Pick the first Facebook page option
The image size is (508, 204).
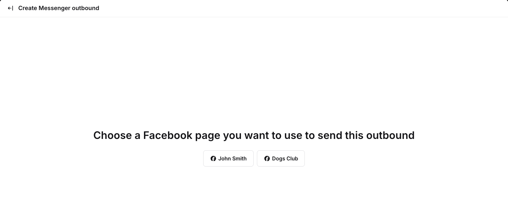pos(228,158)
